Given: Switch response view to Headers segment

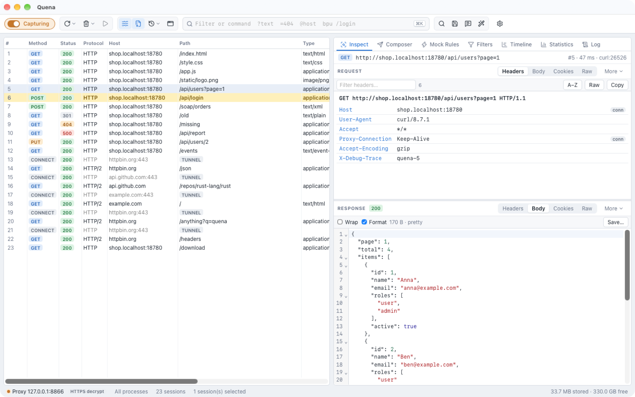Looking at the screenshot, I should pyautogui.click(x=513, y=208).
